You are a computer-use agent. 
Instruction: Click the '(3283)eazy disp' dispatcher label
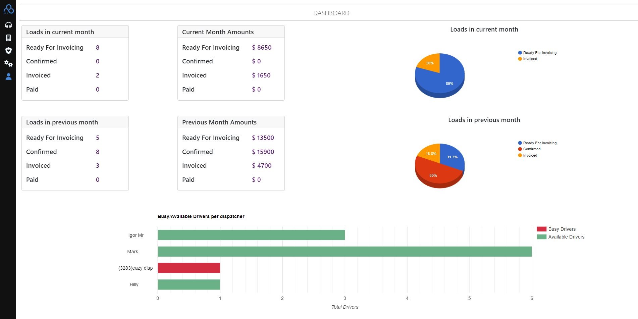(x=136, y=268)
